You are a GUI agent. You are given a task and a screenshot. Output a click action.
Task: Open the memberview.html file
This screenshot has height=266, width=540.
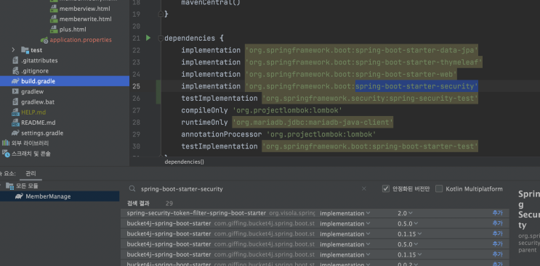click(84, 9)
